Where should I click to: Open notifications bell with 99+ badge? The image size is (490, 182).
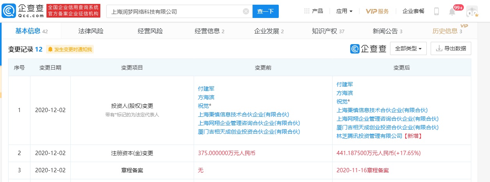[453, 11]
